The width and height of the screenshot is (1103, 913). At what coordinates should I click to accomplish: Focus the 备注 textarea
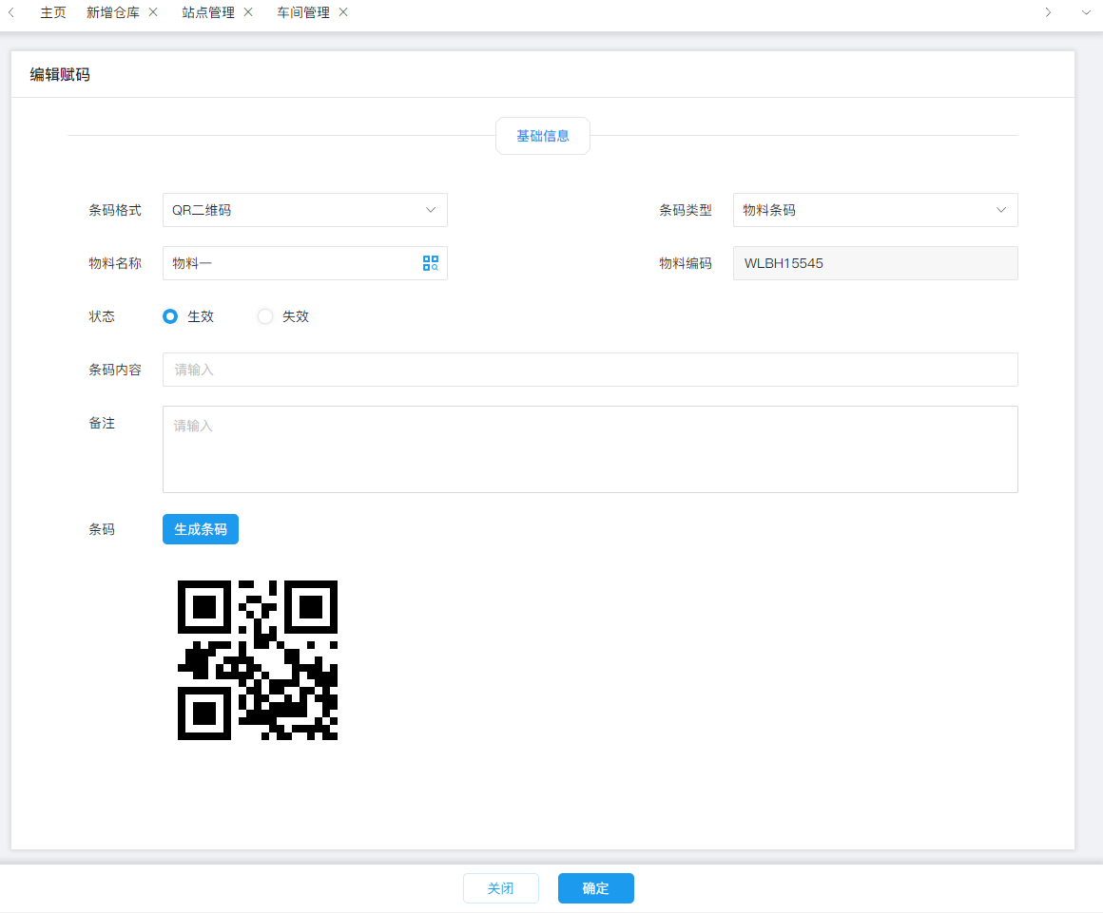(x=590, y=449)
